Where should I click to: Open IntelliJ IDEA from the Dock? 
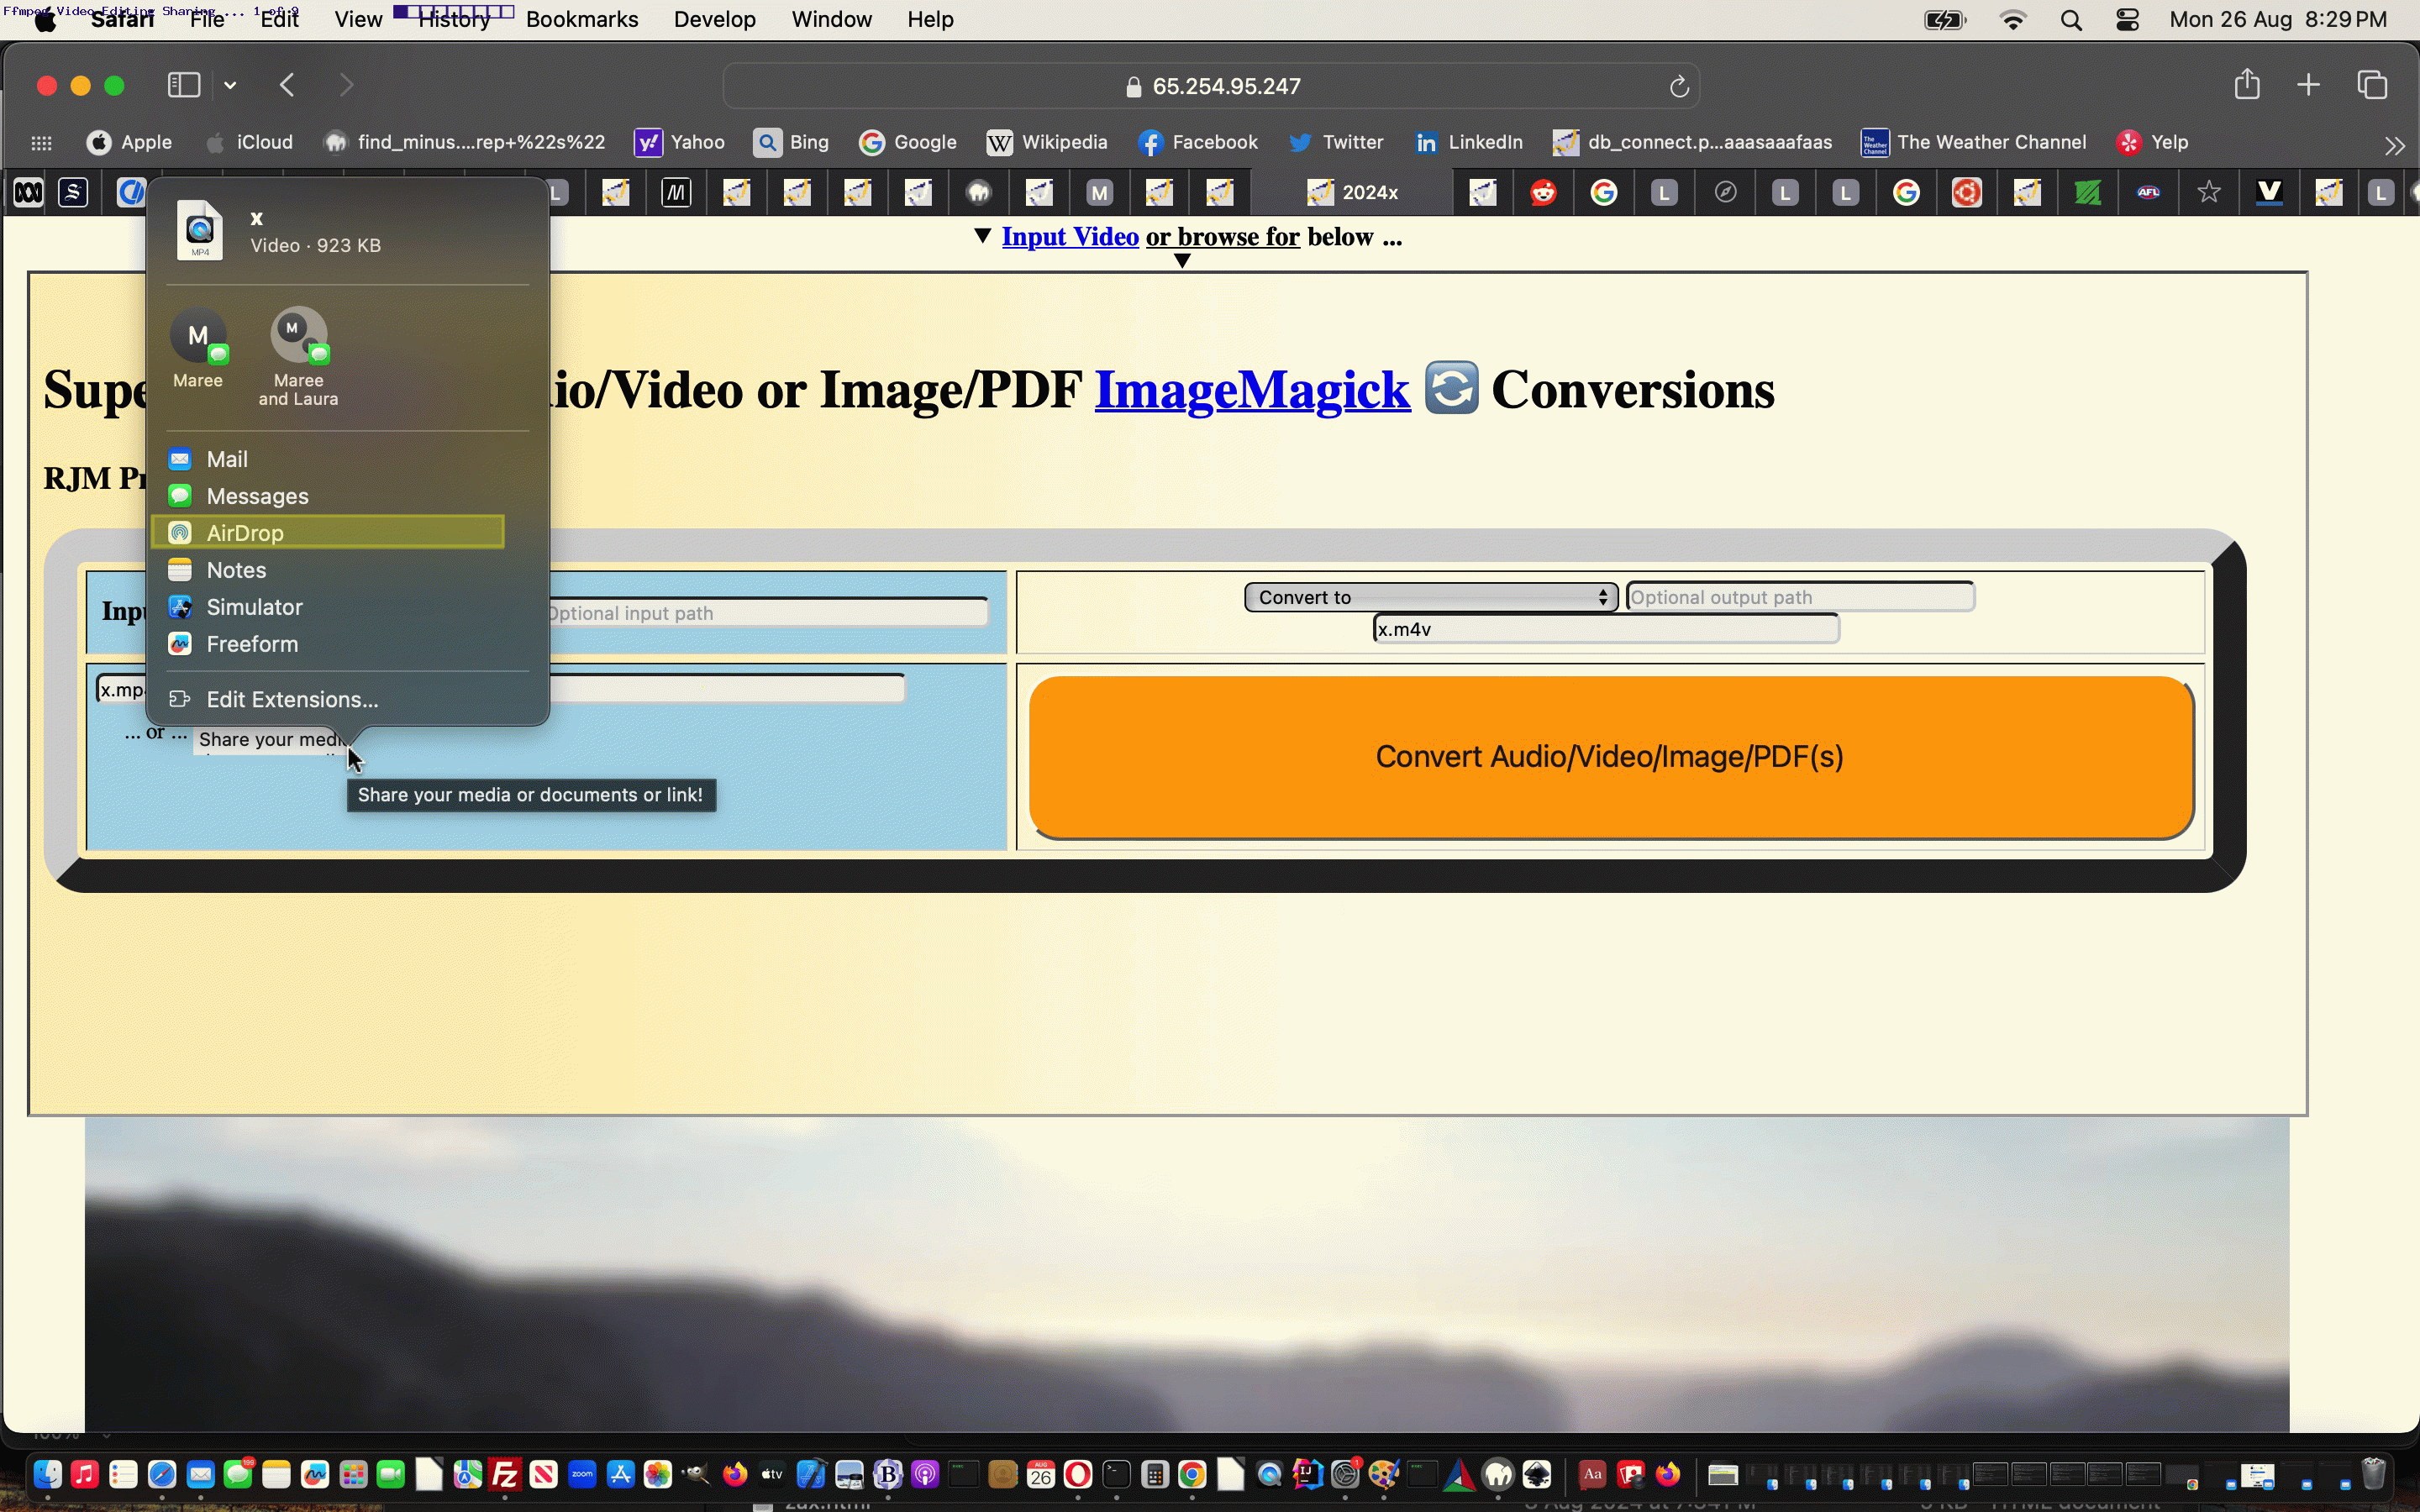[x=1307, y=1474]
